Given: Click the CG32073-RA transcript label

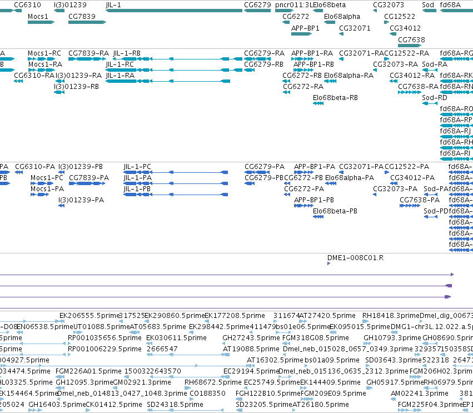Looking at the screenshot, I should pyautogui.click(x=396, y=64).
